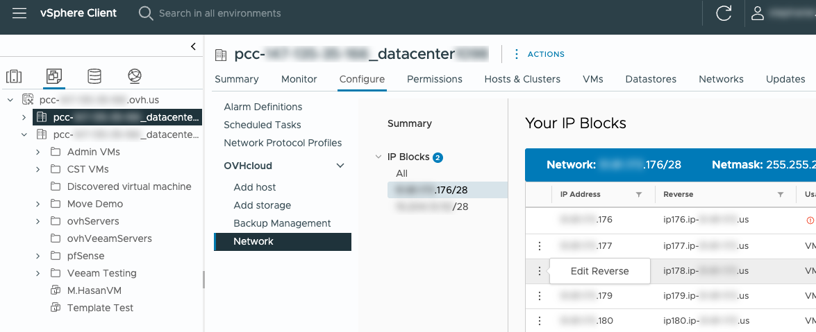Expand the Veeam Testing folder
816x332 pixels.
click(38, 273)
